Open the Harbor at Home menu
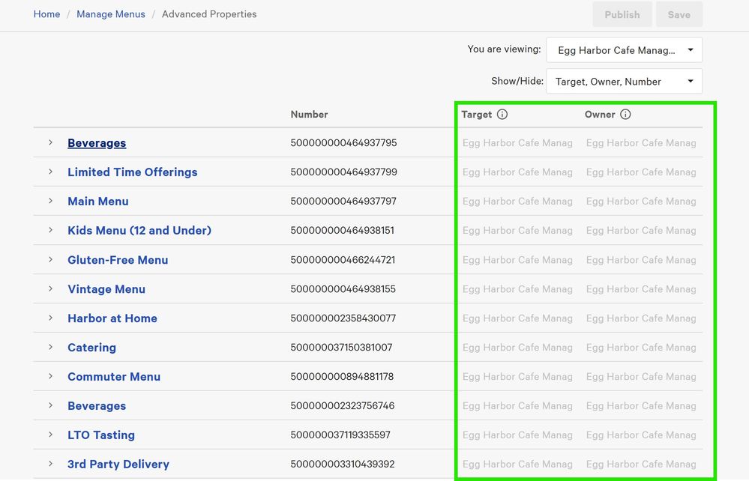The height and width of the screenshot is (481, 749). pyautogui.click(x=112, y=318)
